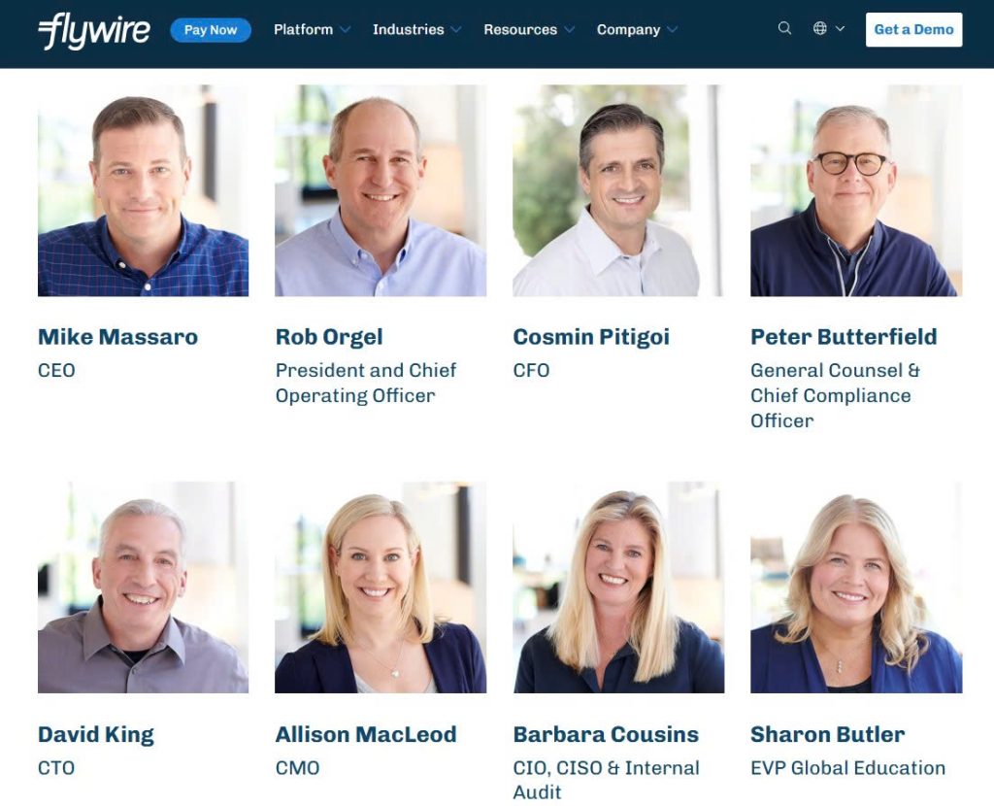The width and height of the screenshot is (994, 806).
Task: Open the Platform menu item
Action: pyautogui.click(x=303, y=30)
